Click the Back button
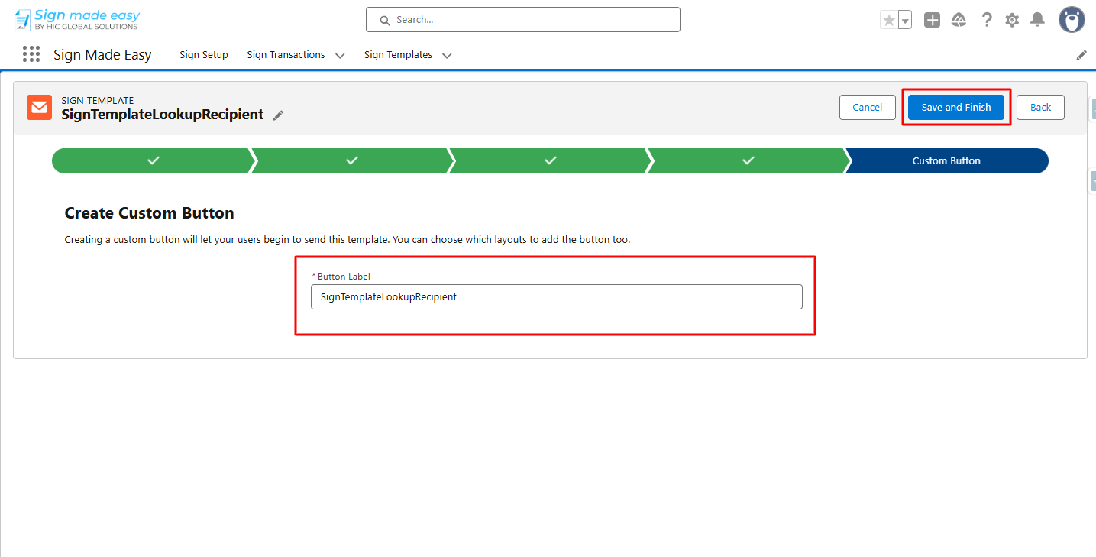The height and width of the screenshot is (557, 1096). pyautogui.click(x=1040, y=108)
